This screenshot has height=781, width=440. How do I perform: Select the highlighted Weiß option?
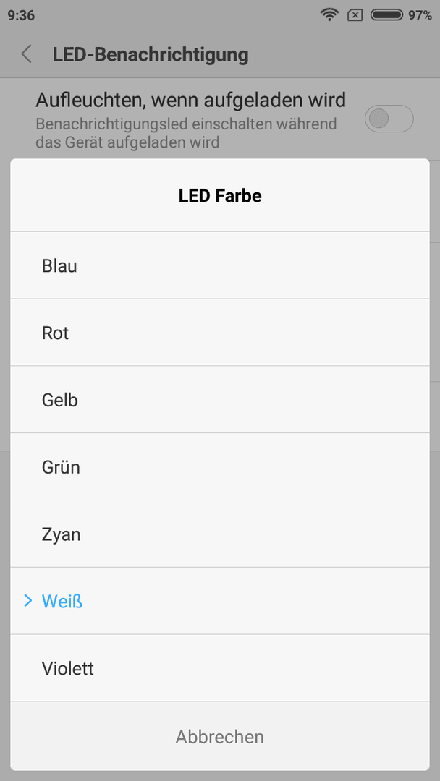[x=220, y=601]
